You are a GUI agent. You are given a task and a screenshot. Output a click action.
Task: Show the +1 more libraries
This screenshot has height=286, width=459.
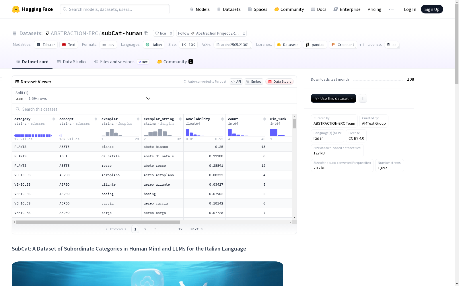click(362, 45)
